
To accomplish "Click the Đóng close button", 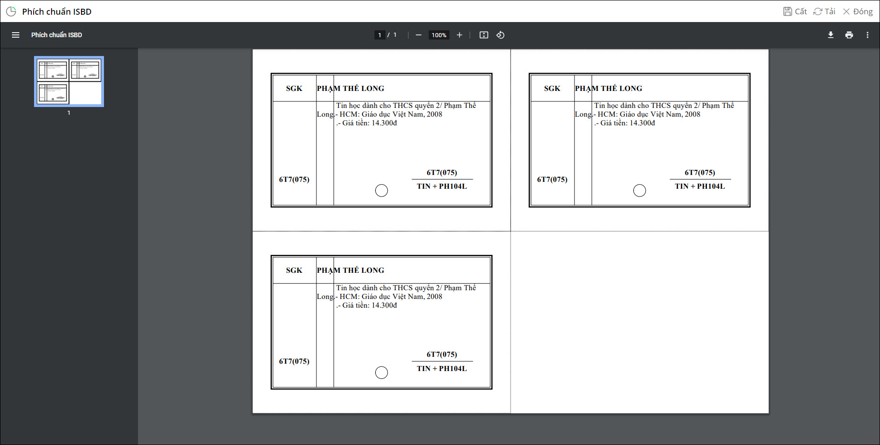I will click(x=858, y=11).
